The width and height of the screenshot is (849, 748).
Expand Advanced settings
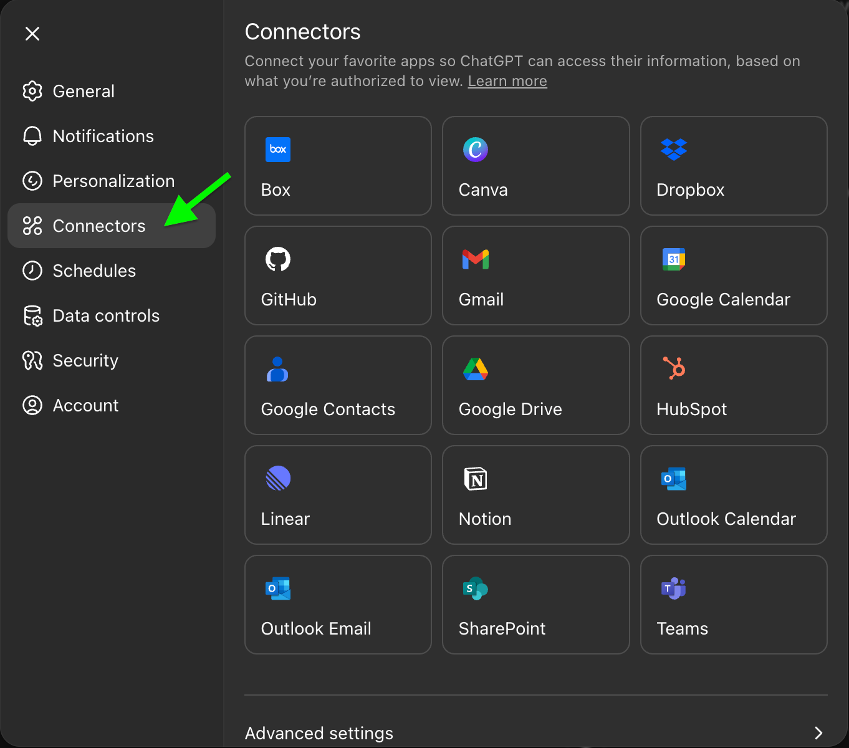point(319,733)
